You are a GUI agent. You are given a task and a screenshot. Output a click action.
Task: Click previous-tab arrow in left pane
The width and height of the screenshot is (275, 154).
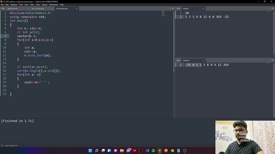(2, 9)
